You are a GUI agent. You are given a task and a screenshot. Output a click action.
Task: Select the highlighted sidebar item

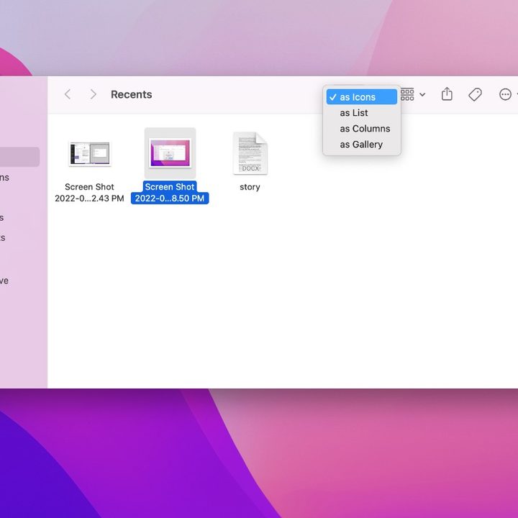20,157
